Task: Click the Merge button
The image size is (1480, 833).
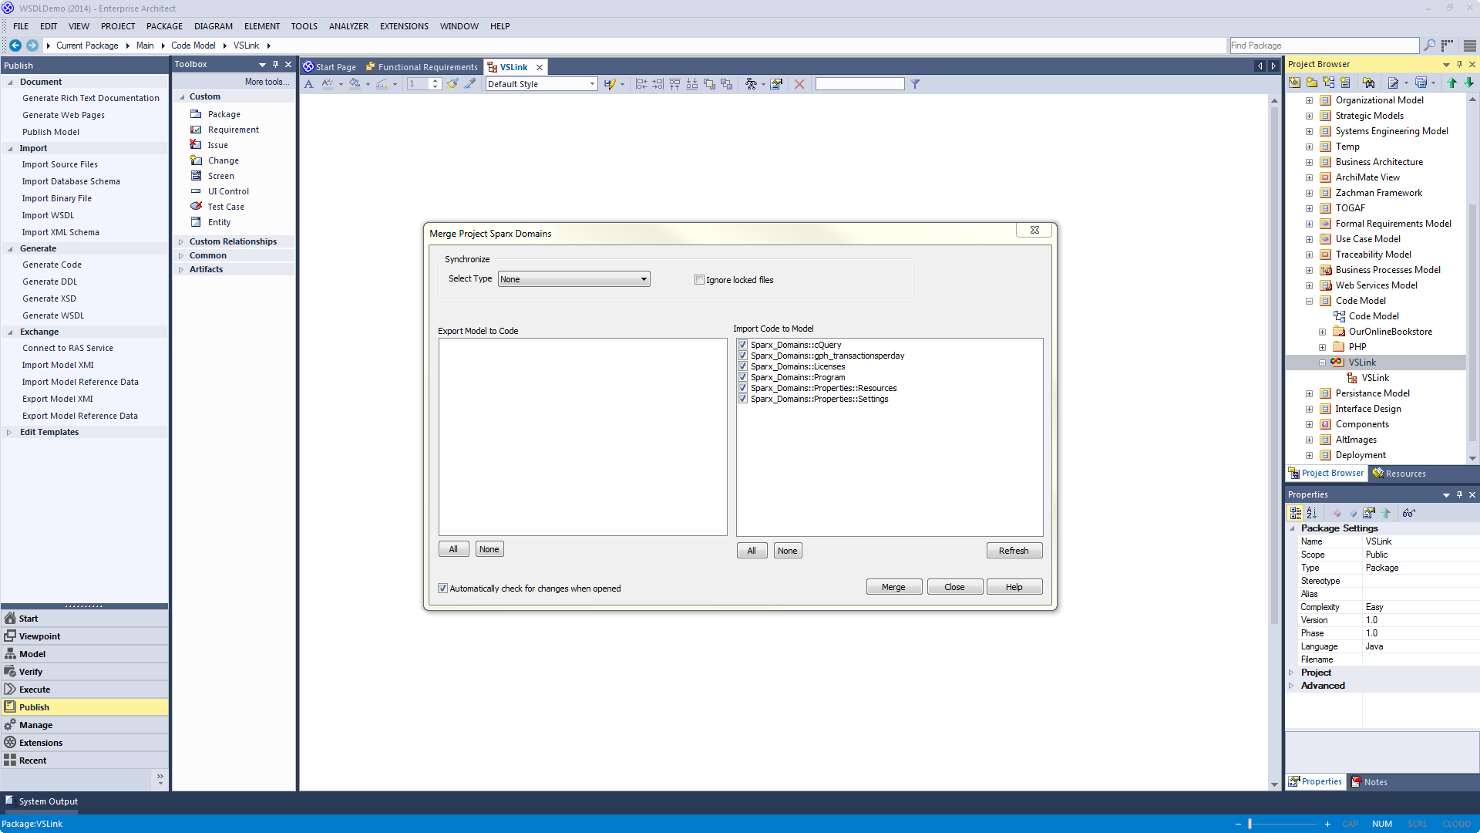Action: pyautogui.click(x=893, y=587)
